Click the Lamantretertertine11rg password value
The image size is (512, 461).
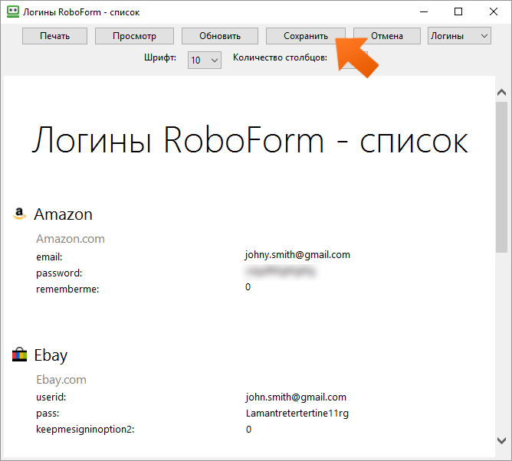click(297, 414)
